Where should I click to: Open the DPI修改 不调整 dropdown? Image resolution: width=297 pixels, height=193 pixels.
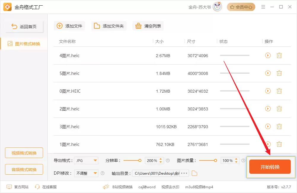click(x=86, y=173)
